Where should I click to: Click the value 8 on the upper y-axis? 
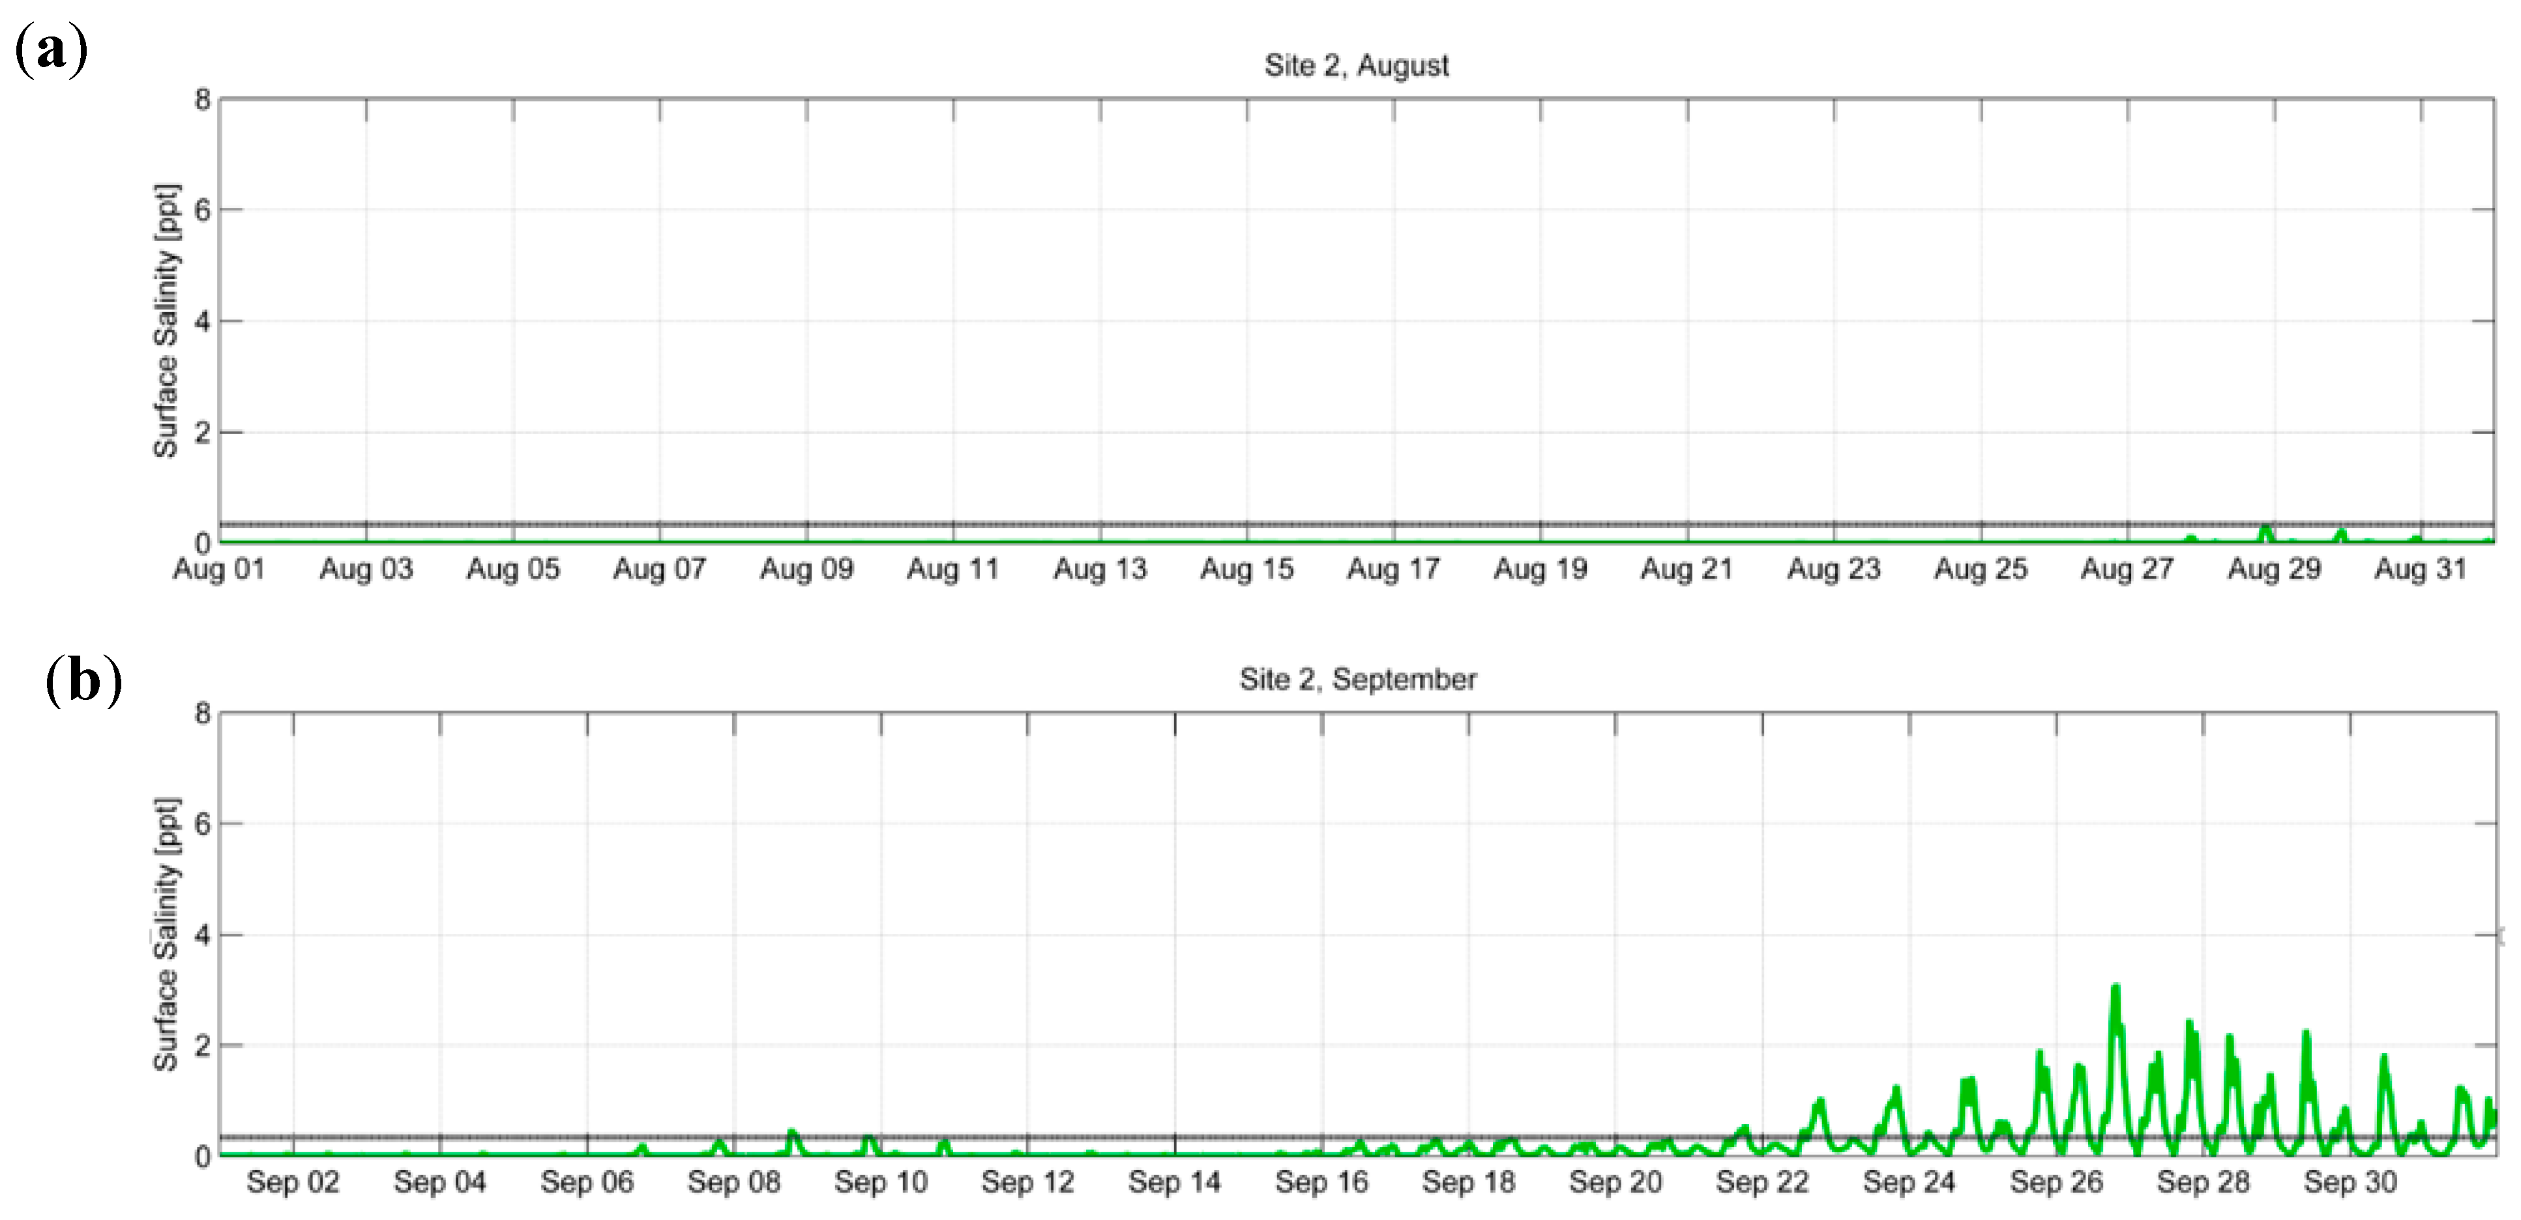[201, 98]
